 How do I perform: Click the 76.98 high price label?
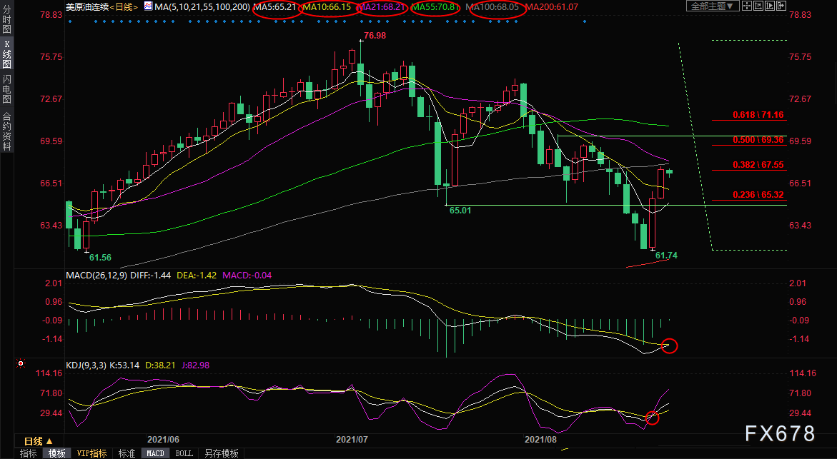(x=375, y=36)
